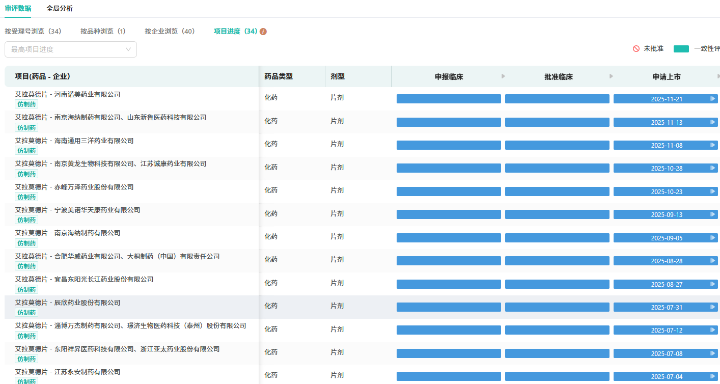This screenshot has width=720, height=384.
Task: Click arrow icon on 2025-10-28 progress bar
Action: (712, 168)
